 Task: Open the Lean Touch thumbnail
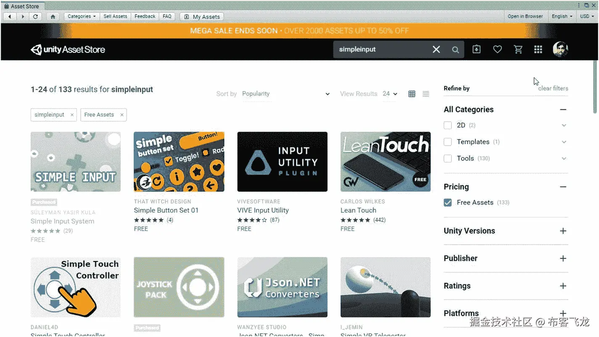(x=385, y=162)
